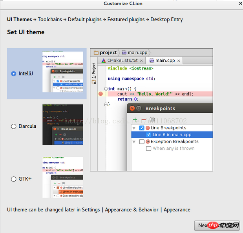Close the CMakeLists.txt tab in preview

point(141,61)
